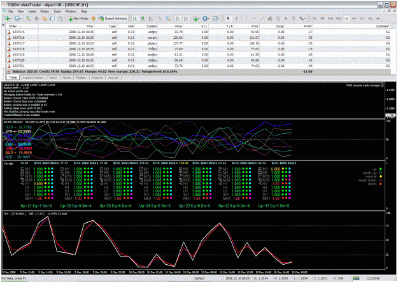398x282 pixels.
Task: Select the M5 timeframe button
Action: click(322, 18)
